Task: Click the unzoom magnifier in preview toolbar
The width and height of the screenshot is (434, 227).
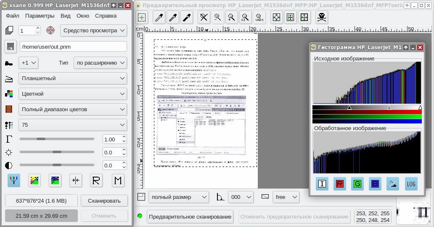Action: pos(204,17)
